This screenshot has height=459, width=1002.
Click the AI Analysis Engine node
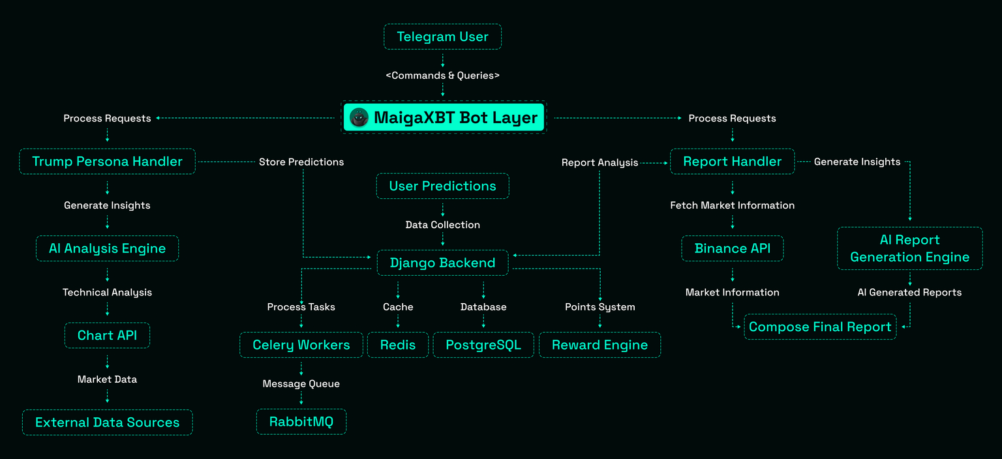[107, 248]
